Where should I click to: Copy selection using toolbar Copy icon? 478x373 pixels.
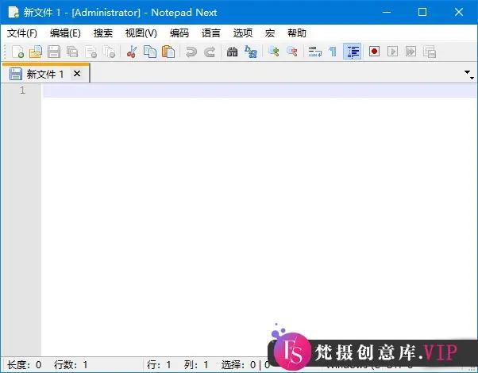[x=150, y=52]
